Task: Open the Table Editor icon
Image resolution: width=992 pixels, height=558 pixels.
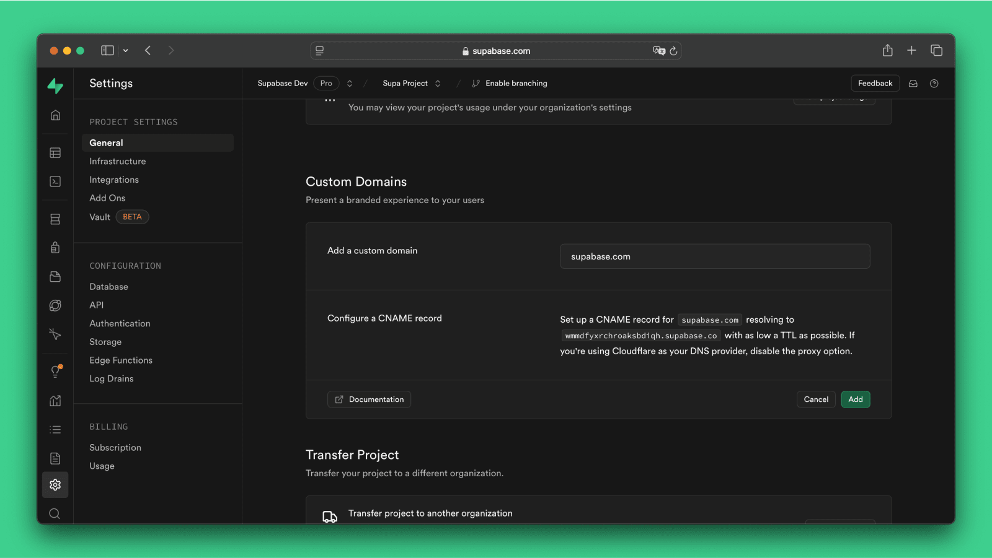Action: click(x=55, y=153)
